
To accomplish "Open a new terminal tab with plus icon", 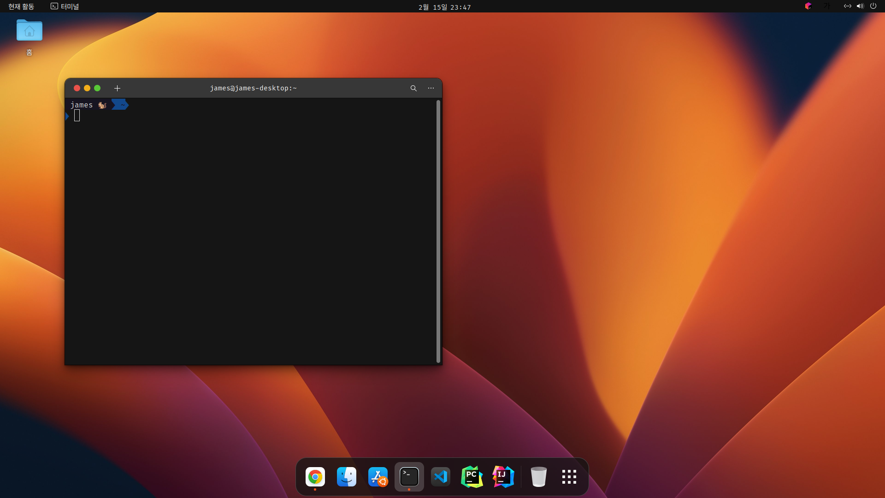I will (117, 88).
